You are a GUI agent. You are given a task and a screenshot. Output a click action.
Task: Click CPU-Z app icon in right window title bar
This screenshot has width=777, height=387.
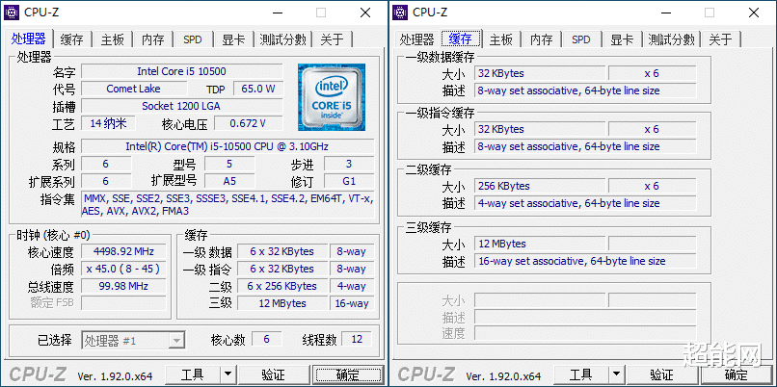pos(400,13)
